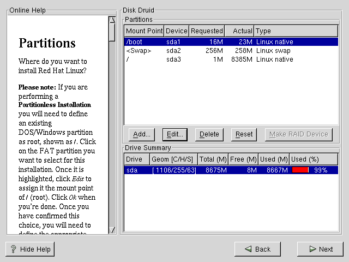Click the Device column header
Screen dimensions: 349x262
click(176, 31)
